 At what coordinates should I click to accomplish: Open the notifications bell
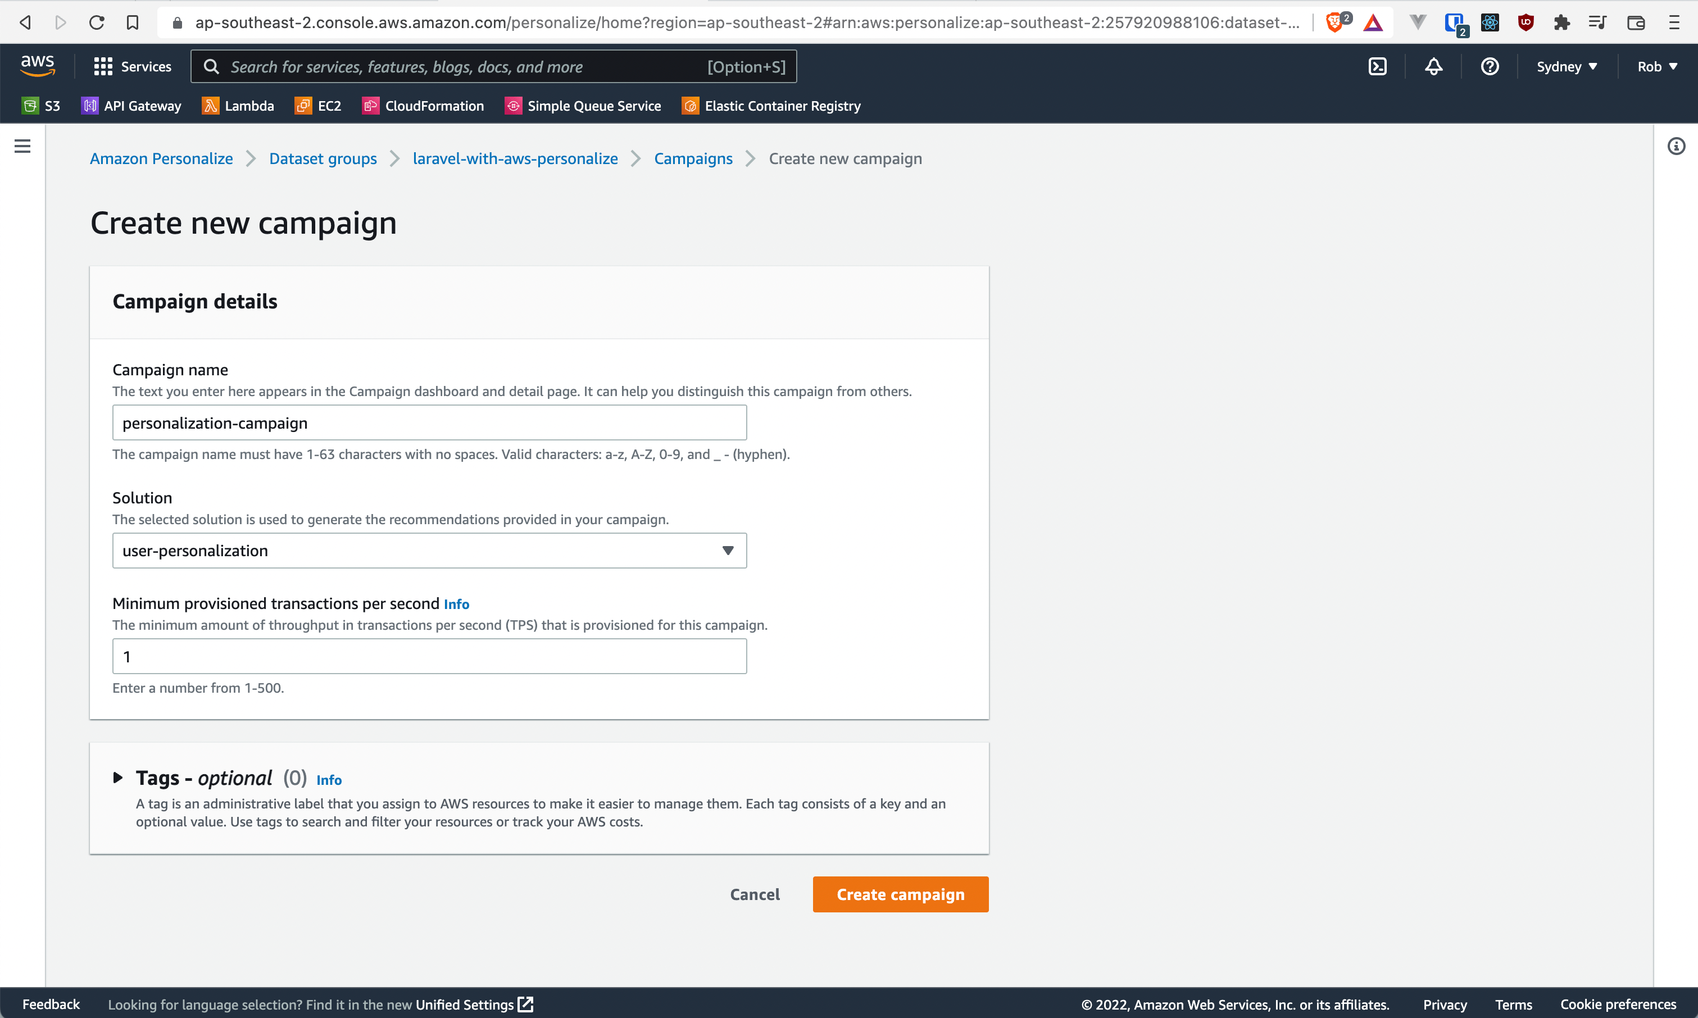click(x=1433, y=66)
